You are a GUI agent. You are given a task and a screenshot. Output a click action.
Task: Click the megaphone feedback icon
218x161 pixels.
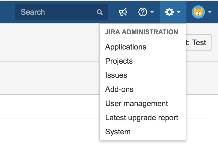click(123, 12)
